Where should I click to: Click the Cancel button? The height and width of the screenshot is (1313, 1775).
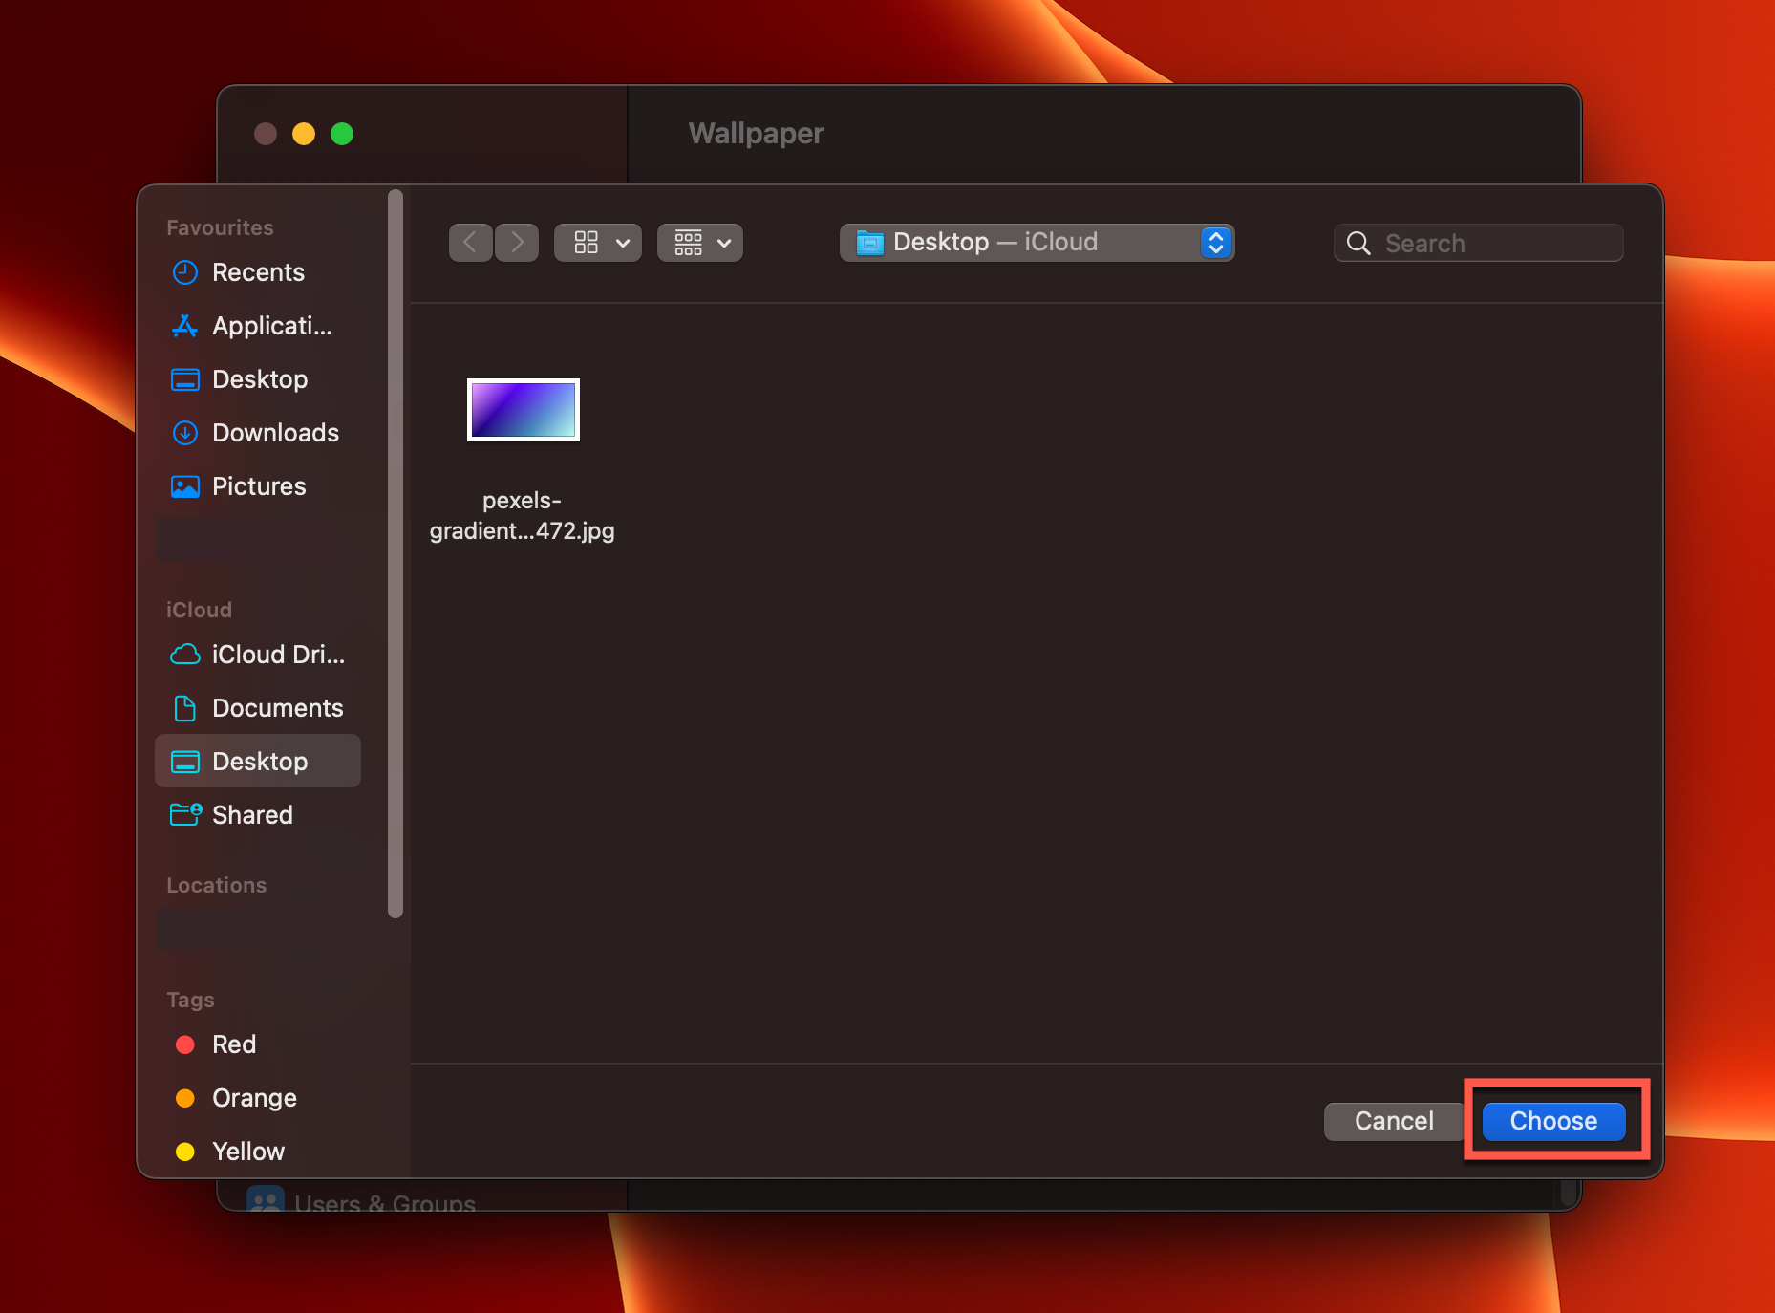1394,1121
